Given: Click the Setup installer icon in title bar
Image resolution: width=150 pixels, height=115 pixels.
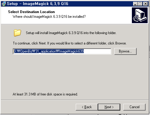Looking at the screenshot, I should pyautogui.click(x=4, y=4).
